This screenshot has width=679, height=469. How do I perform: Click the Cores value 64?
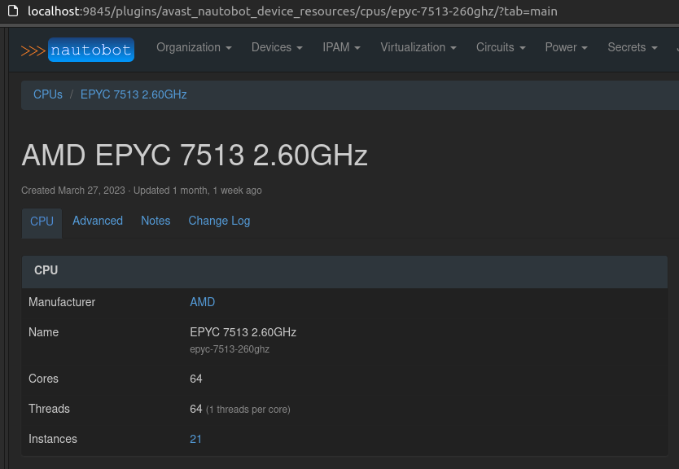pos(195,379)
